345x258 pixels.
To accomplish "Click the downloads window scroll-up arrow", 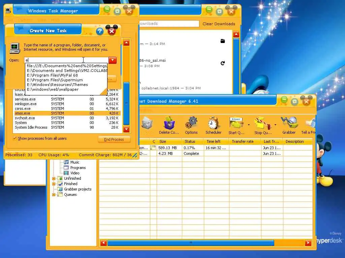I will pos(236,34).
